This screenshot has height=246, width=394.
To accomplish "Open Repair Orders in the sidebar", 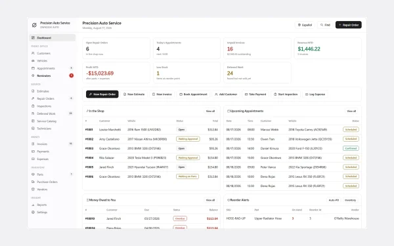I will point(53,98).
